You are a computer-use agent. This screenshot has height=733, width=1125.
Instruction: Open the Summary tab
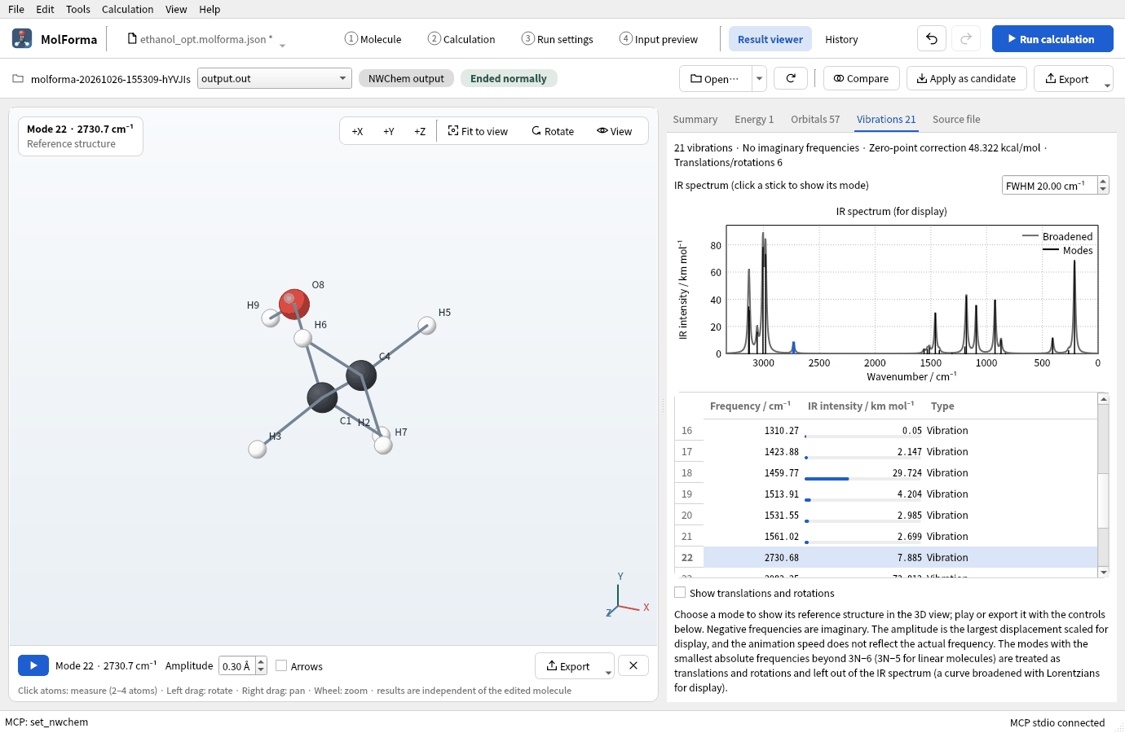(x=695, y=119)
